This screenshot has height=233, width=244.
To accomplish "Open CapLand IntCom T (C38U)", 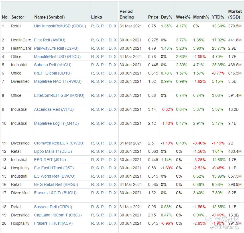I will tap(58, 215).
